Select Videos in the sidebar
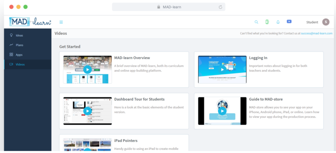The image size is (336, 153). click(x=20, y=64)
